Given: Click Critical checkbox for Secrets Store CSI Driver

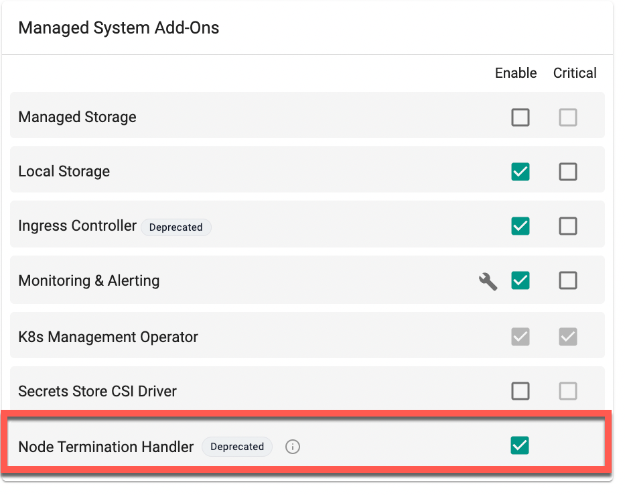Looking at the screenshot, I should 568,391.
